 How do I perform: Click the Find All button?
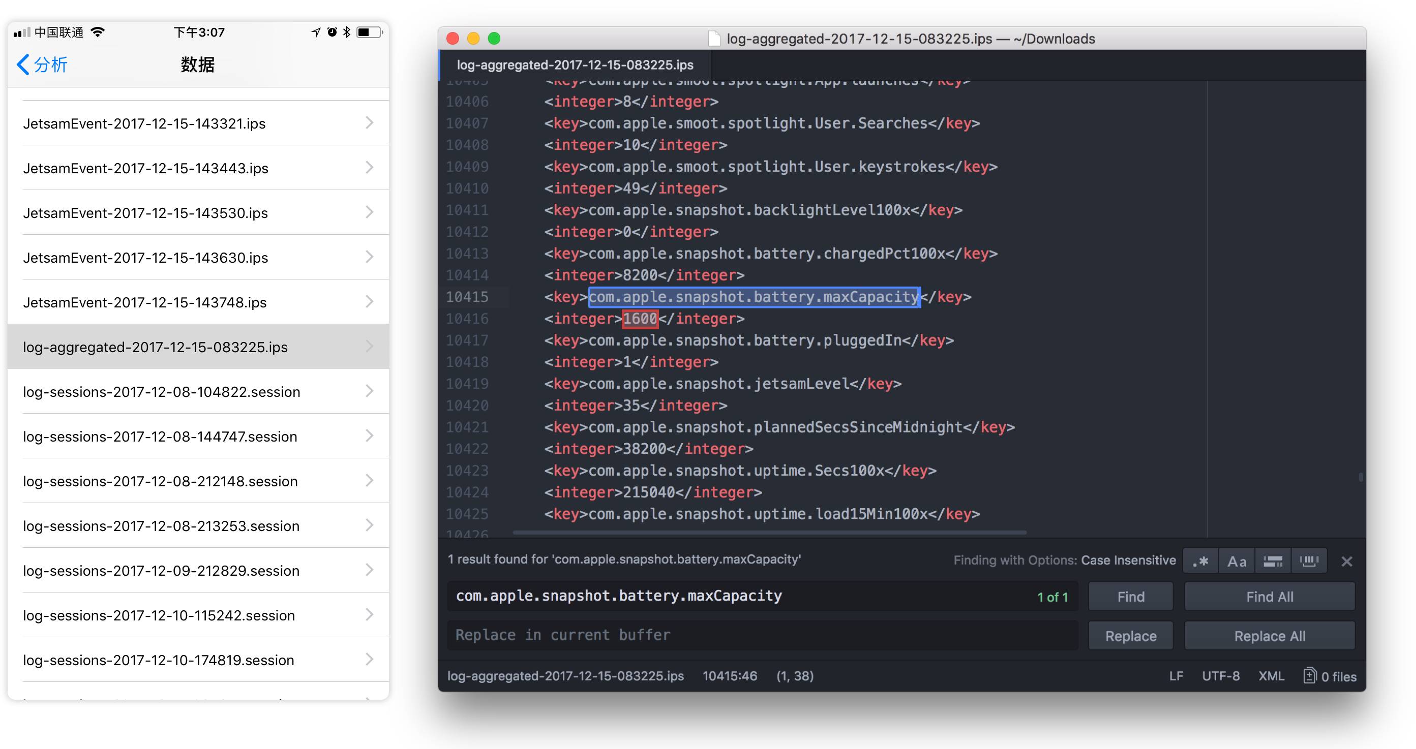click(1270, 597)
